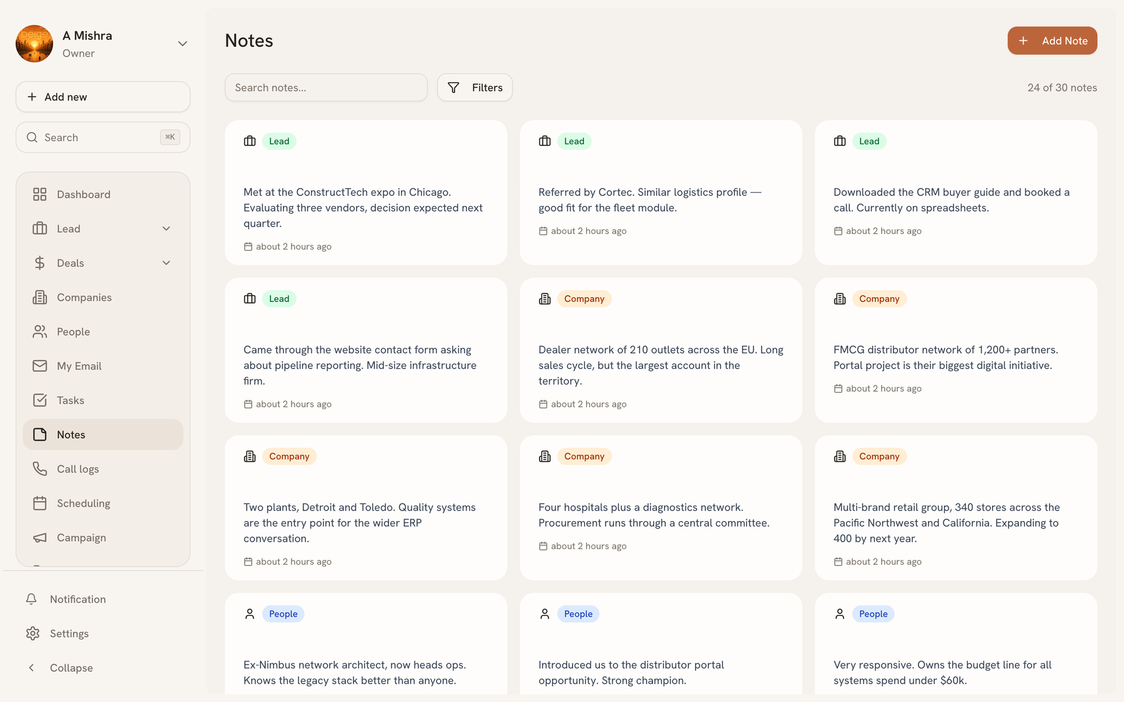Open the Four hospitals diagnostics network note
Image resolution: width=1124 pixels, height=702 pixels.
(661, 508)
